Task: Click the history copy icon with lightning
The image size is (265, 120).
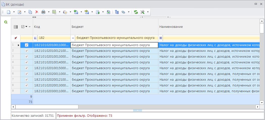Action: click(x=65, y=12)
